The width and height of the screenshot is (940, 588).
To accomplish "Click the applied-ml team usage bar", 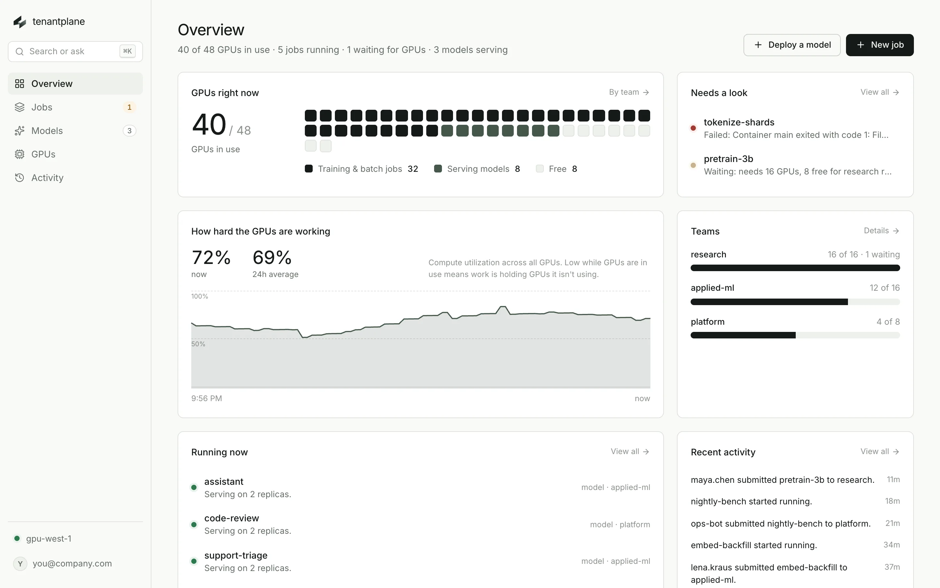I will [795, 302].
